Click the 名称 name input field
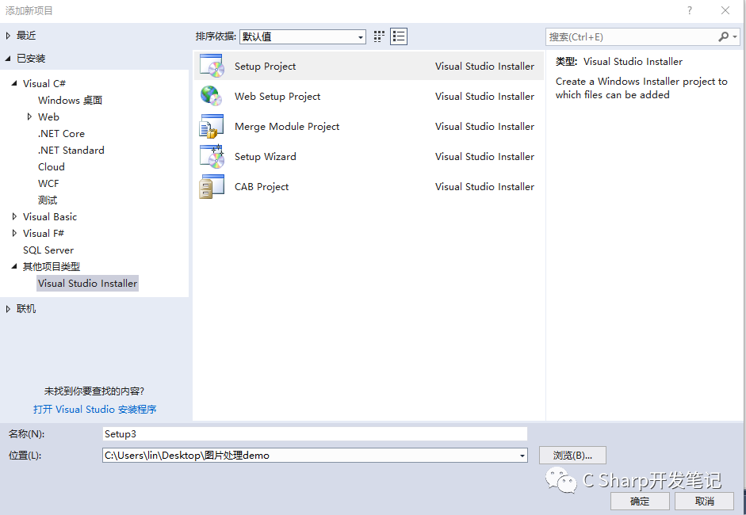 click(x=315, y=433)
